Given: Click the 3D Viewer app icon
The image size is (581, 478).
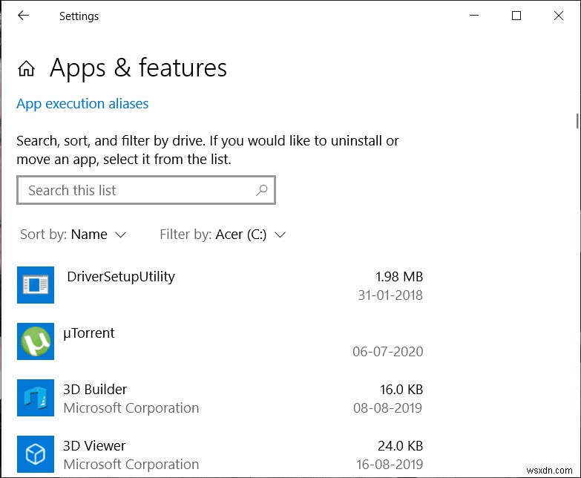Looking at the screenshot, I should click(x=36, y=454).
